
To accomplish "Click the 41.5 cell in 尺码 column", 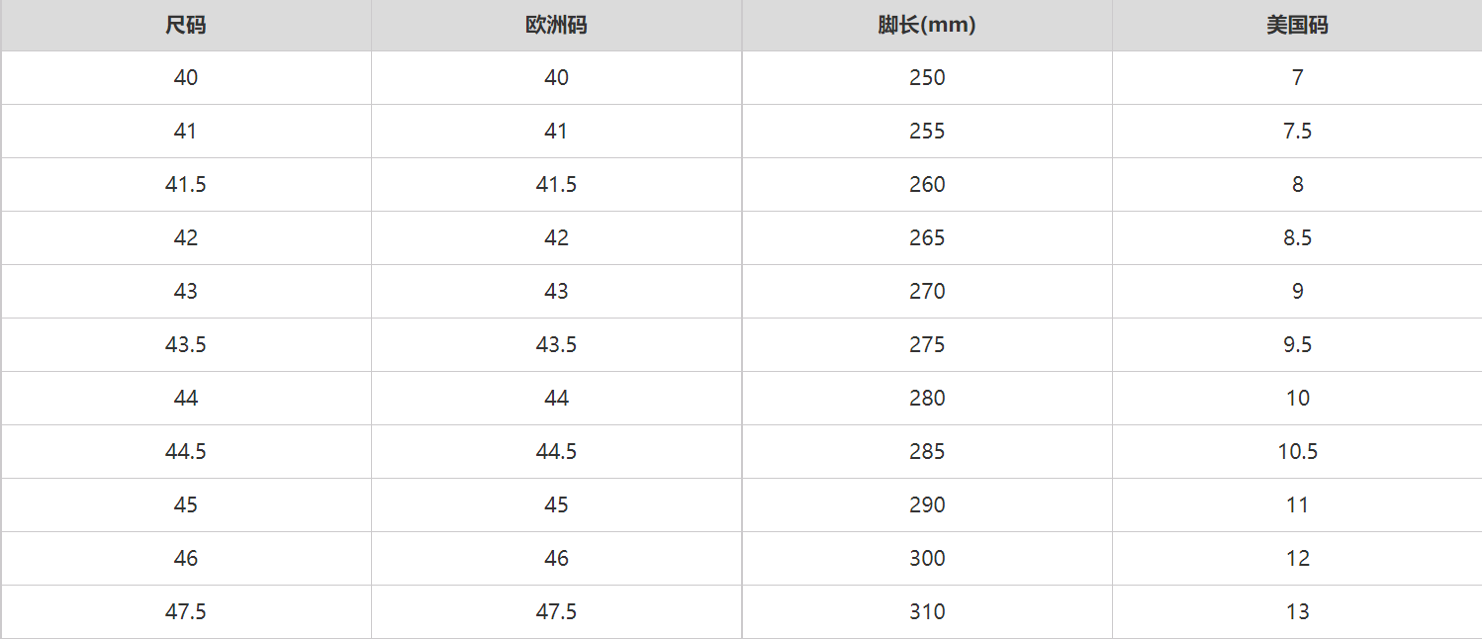I will pyautogui.click(x=186, y=185).
